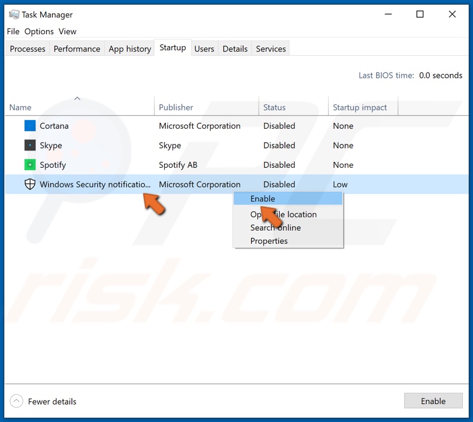Click Microsoft Corporation in Cortana row
The height and width of the screenshot is (422, 473).
(x=200, y=126)
